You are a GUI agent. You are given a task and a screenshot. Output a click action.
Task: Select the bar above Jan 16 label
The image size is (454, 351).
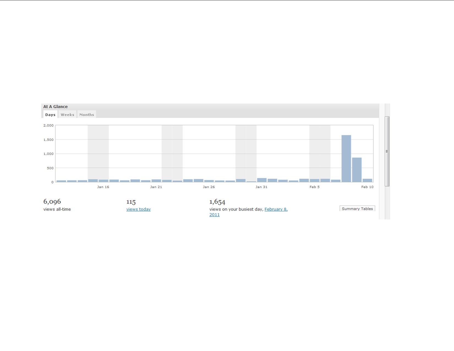103,181
